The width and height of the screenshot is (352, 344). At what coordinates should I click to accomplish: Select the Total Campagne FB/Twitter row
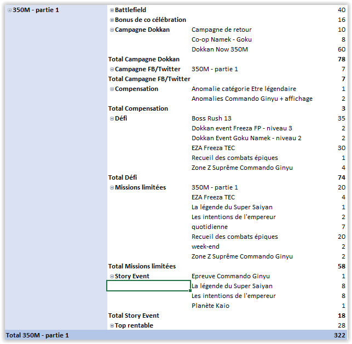click(227, 79)
